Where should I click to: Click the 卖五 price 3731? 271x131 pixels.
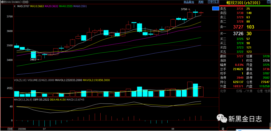240,9
